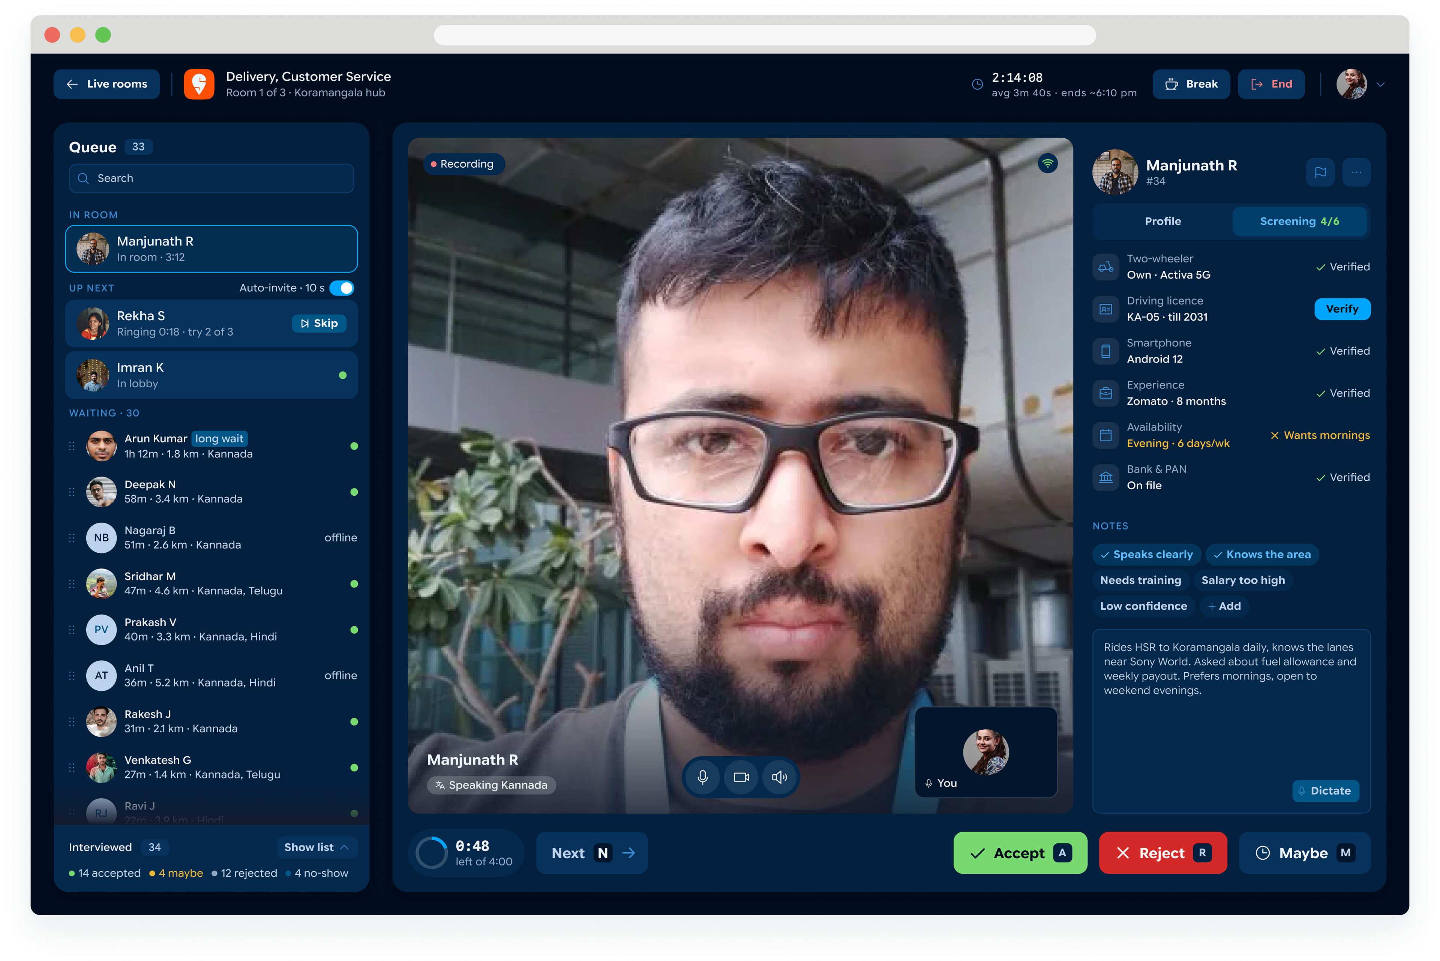Image resolution: width=1440 pixels, height=961 pixels.
Task: Flag candidate Manjunath R
Action: tap(1320, 172)
